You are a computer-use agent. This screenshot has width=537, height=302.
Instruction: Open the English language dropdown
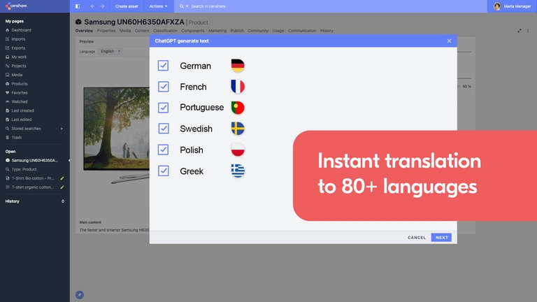[x=110, y=51]
